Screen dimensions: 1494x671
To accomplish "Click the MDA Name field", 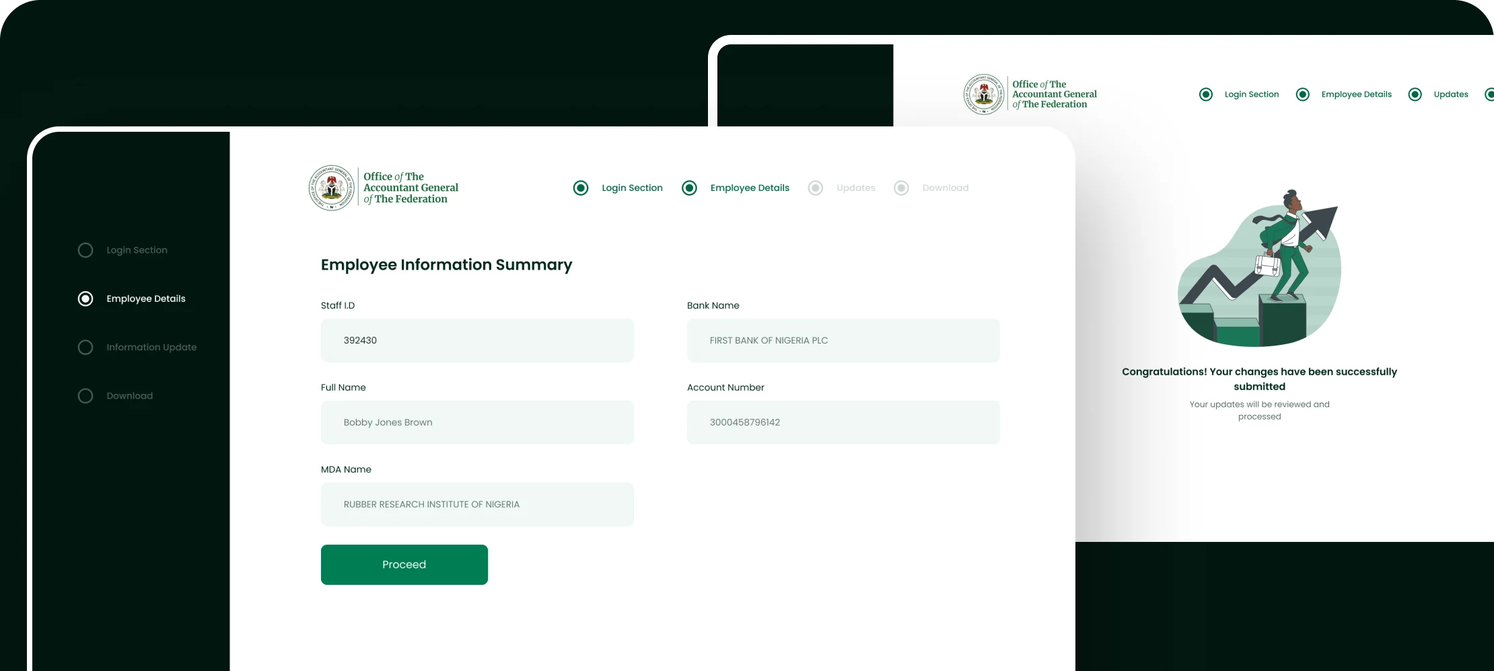I will [477, 504].
